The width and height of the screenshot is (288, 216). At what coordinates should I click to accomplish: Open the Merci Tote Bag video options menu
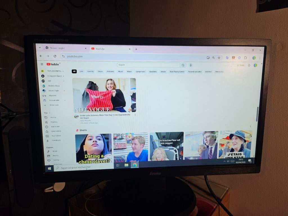point(135,115)
